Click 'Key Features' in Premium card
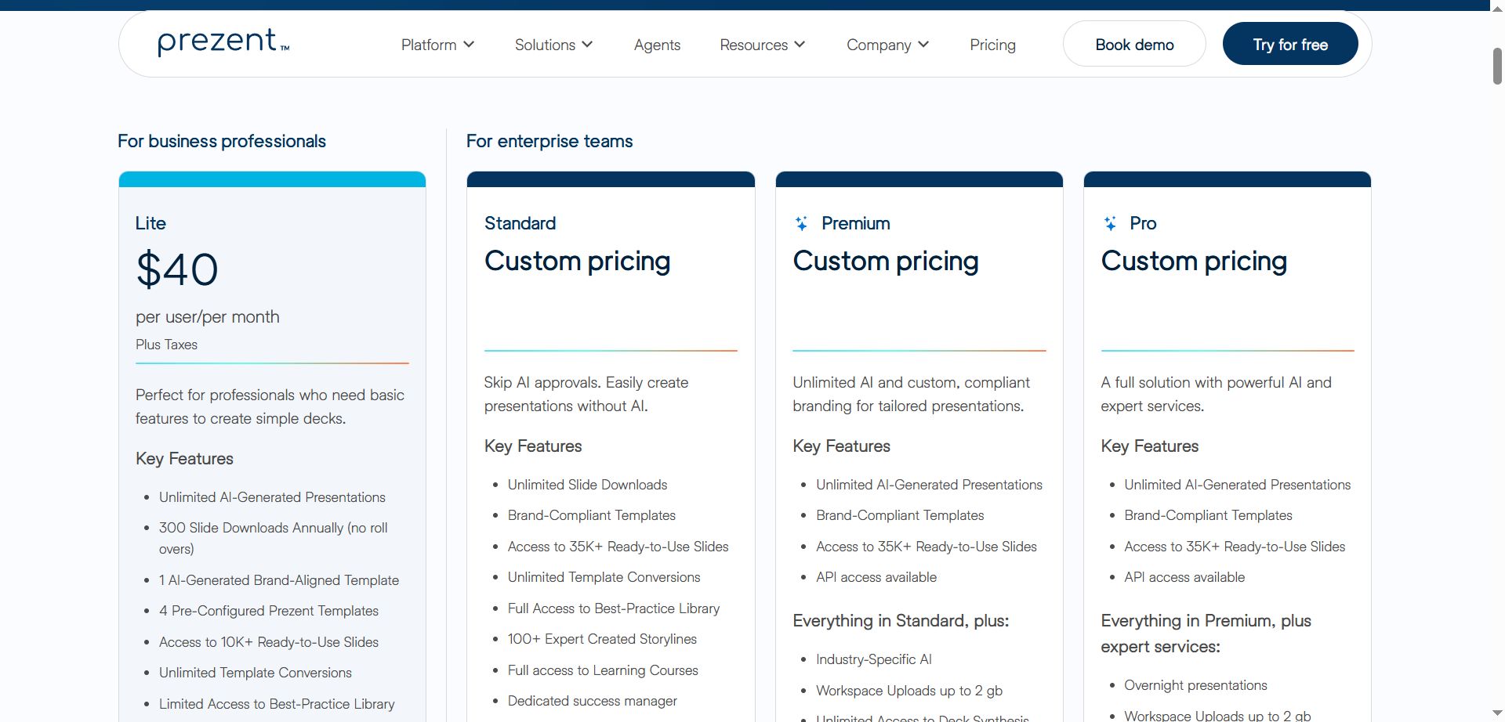 tap(841, 446)
